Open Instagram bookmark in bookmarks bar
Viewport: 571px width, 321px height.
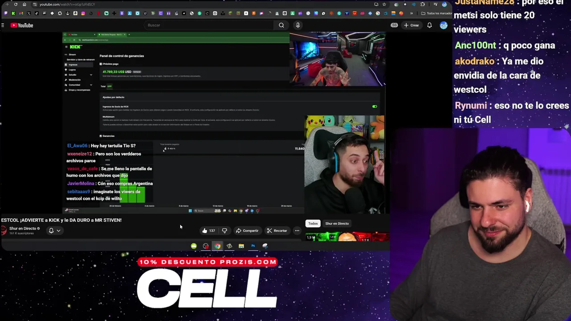83,13
